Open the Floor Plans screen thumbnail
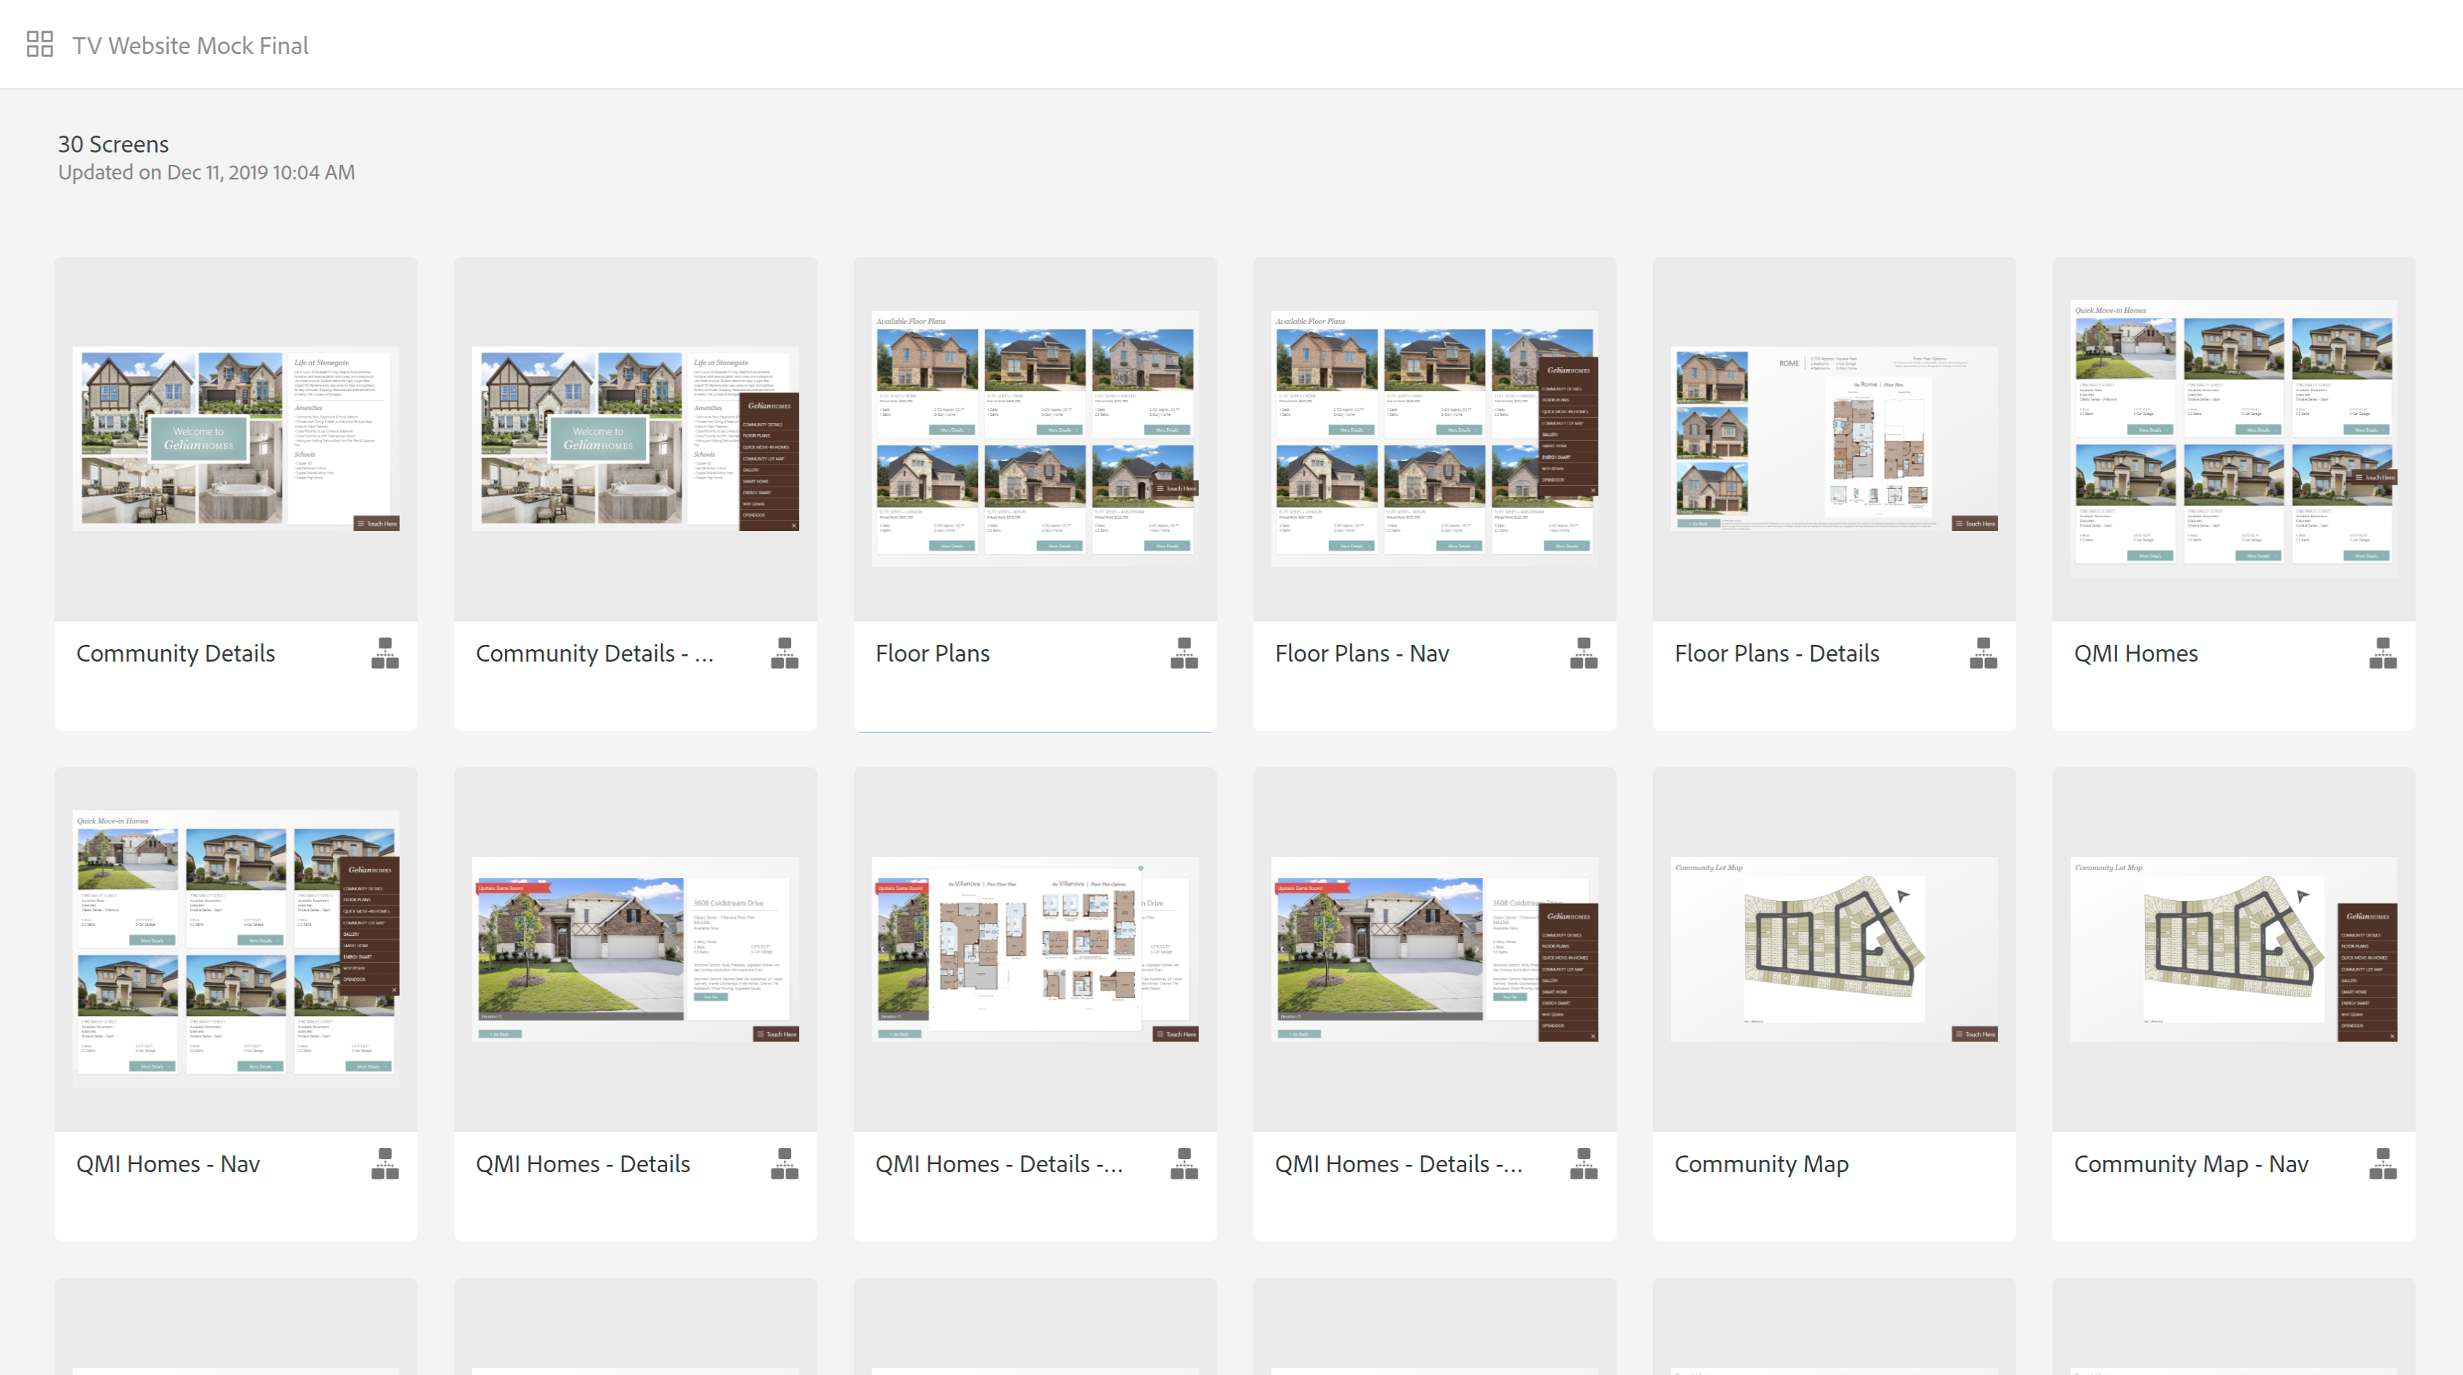Screen dimensions: 2463x1375 1035,438
